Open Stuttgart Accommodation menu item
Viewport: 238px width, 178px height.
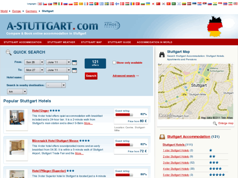23,42
